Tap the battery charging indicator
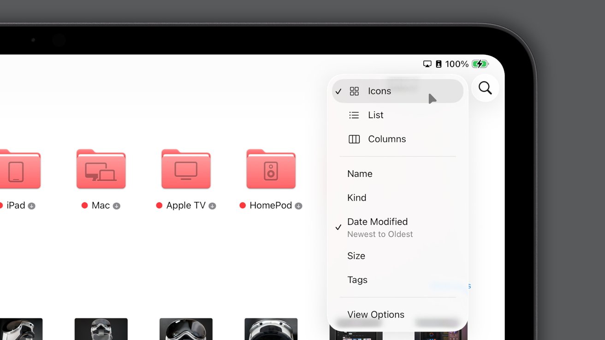 pyautogui.click(x=480, y=64)
